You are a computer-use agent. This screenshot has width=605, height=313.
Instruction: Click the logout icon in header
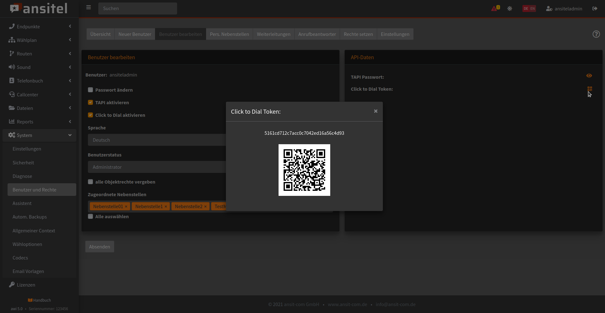595,9
